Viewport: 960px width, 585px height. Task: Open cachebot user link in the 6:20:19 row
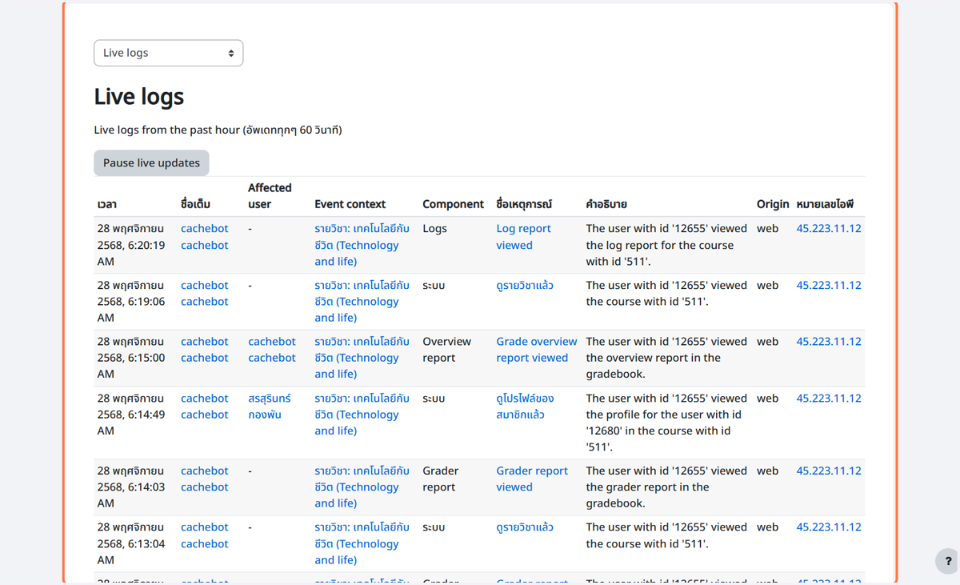pos(205,237)
